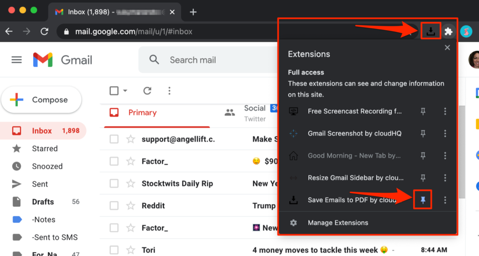Open more actions for Gmail Screenshot by cloudHQ

(445, 133)
